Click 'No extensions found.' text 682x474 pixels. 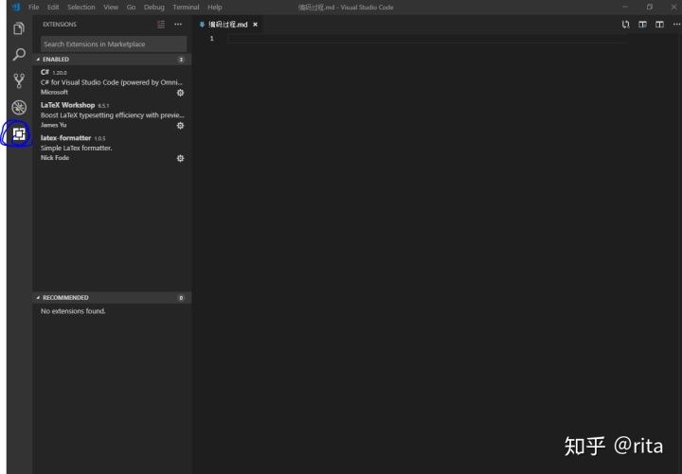(73, 311)
